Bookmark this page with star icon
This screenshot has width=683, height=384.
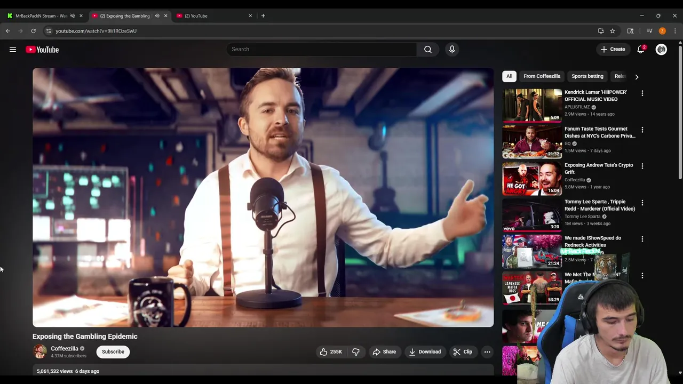pyautogui.click(x=613, y=31)
